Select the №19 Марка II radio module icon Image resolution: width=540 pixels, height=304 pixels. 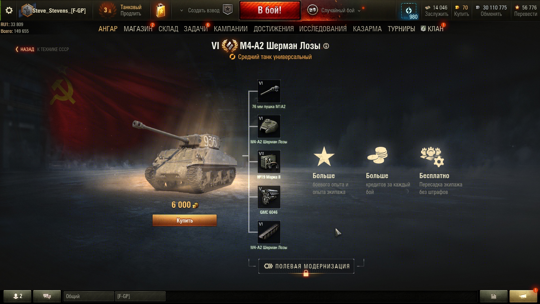pos(269,162)
